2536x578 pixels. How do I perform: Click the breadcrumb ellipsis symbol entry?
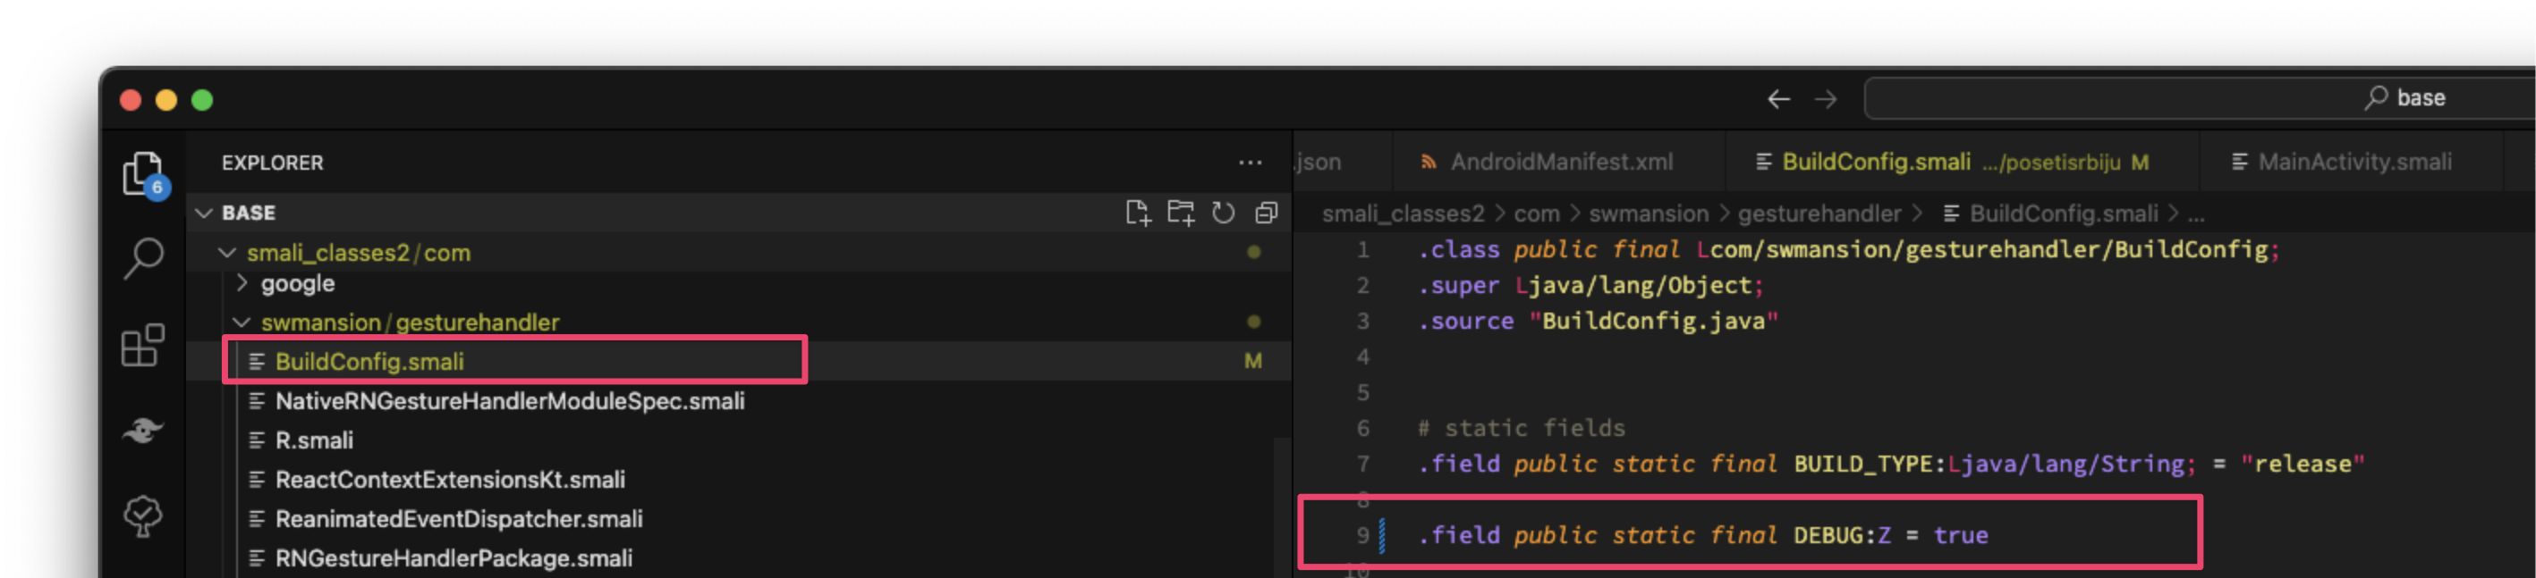pyautogui.click(x=2195, y=215)
